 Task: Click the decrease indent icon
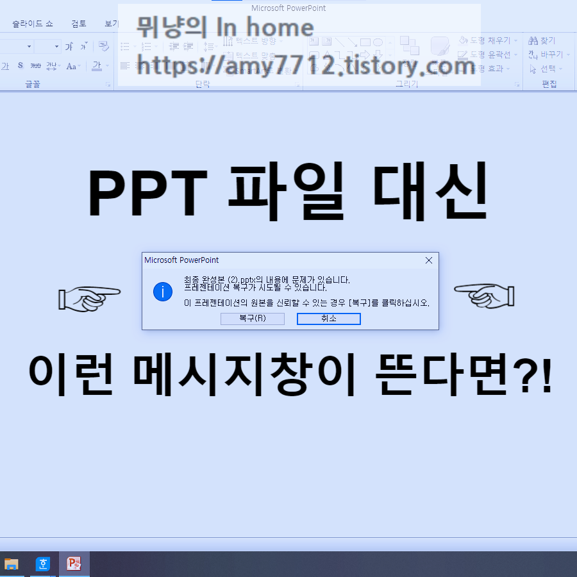pos(174,46)
